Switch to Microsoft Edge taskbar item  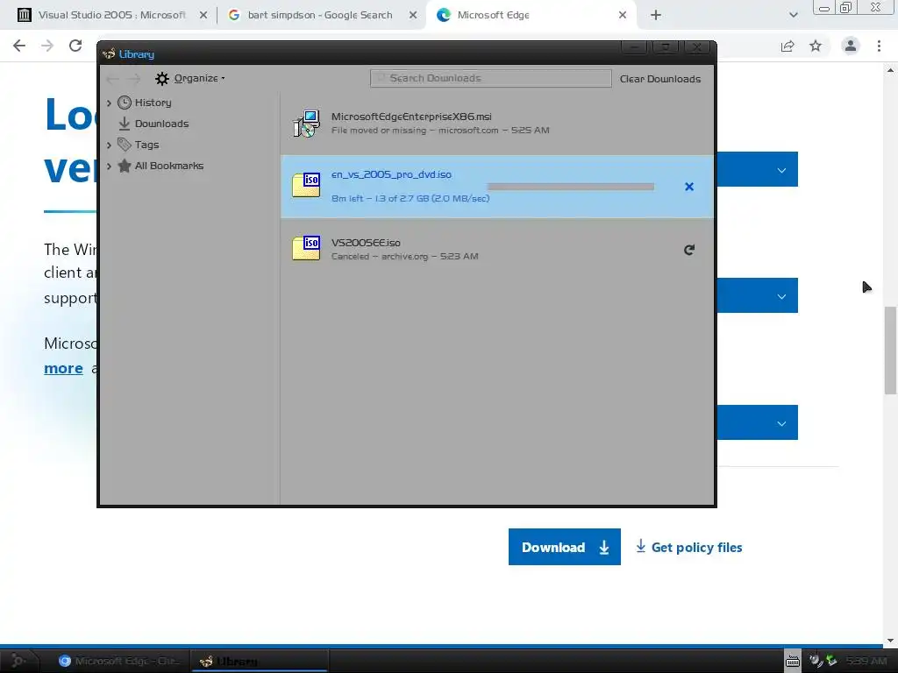click(x=119, y=661)
